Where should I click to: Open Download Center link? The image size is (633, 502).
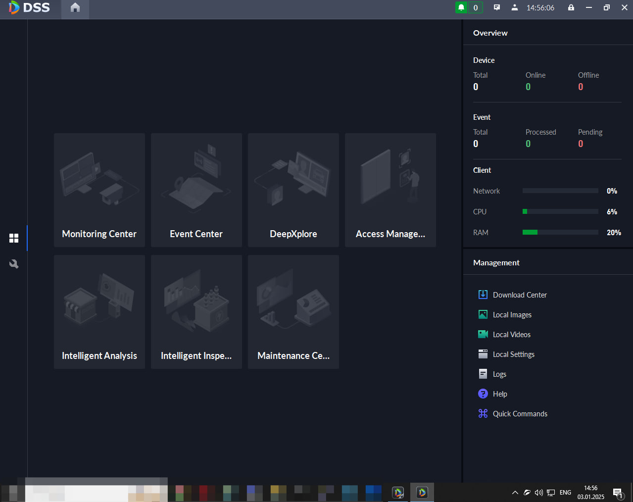pos(520,295)
